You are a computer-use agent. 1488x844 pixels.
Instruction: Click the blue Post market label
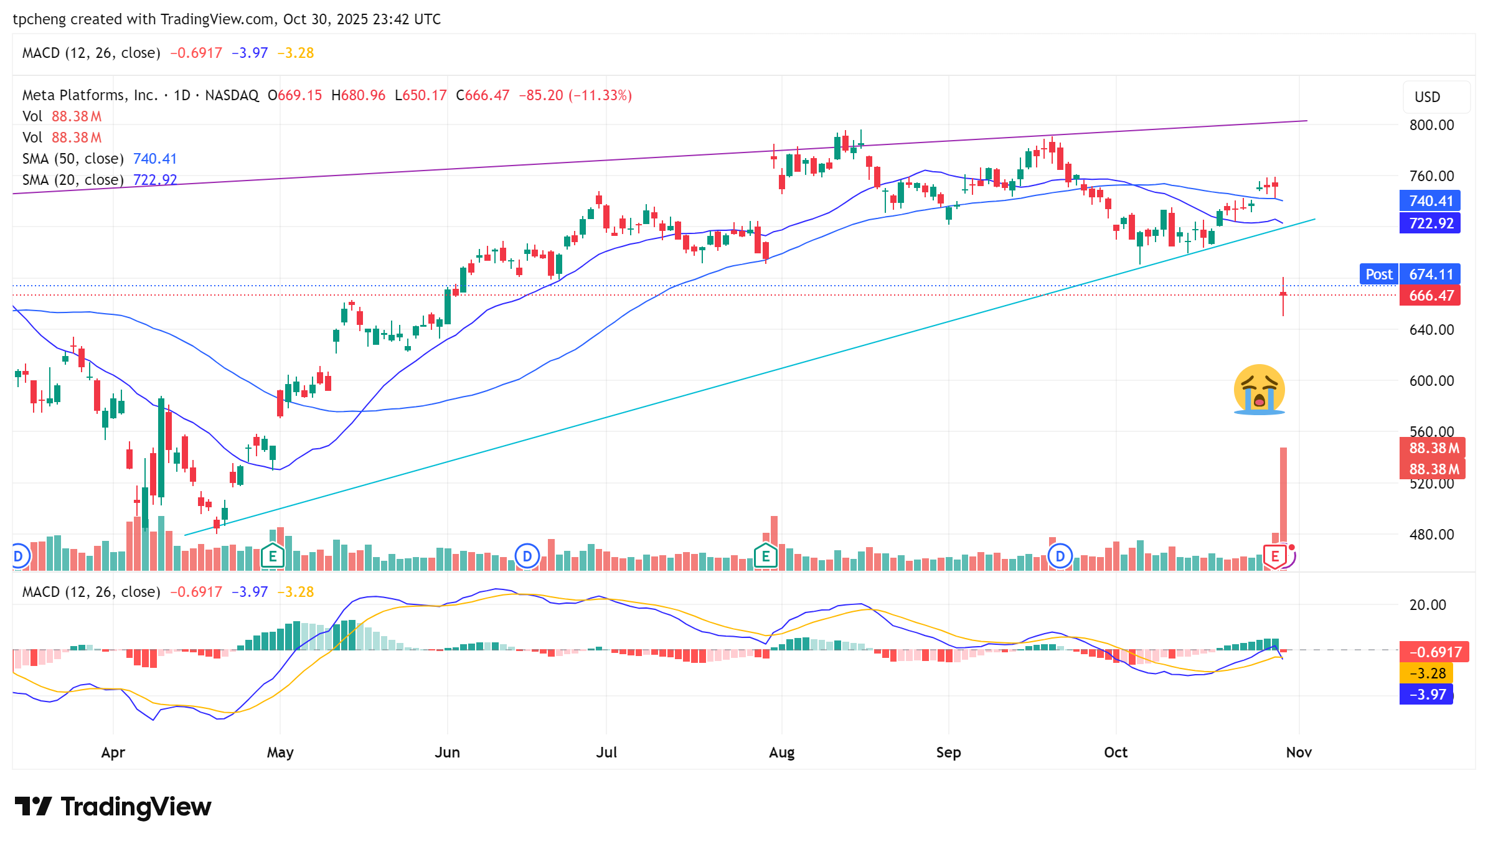(x=1378, y=274)
